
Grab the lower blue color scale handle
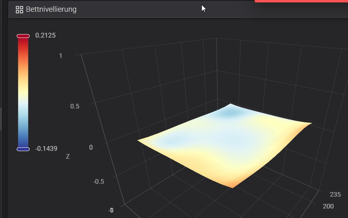pos(23,149)
